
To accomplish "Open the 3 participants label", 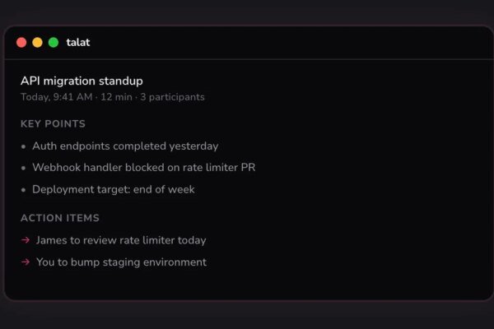I will (x=173, y=97).
